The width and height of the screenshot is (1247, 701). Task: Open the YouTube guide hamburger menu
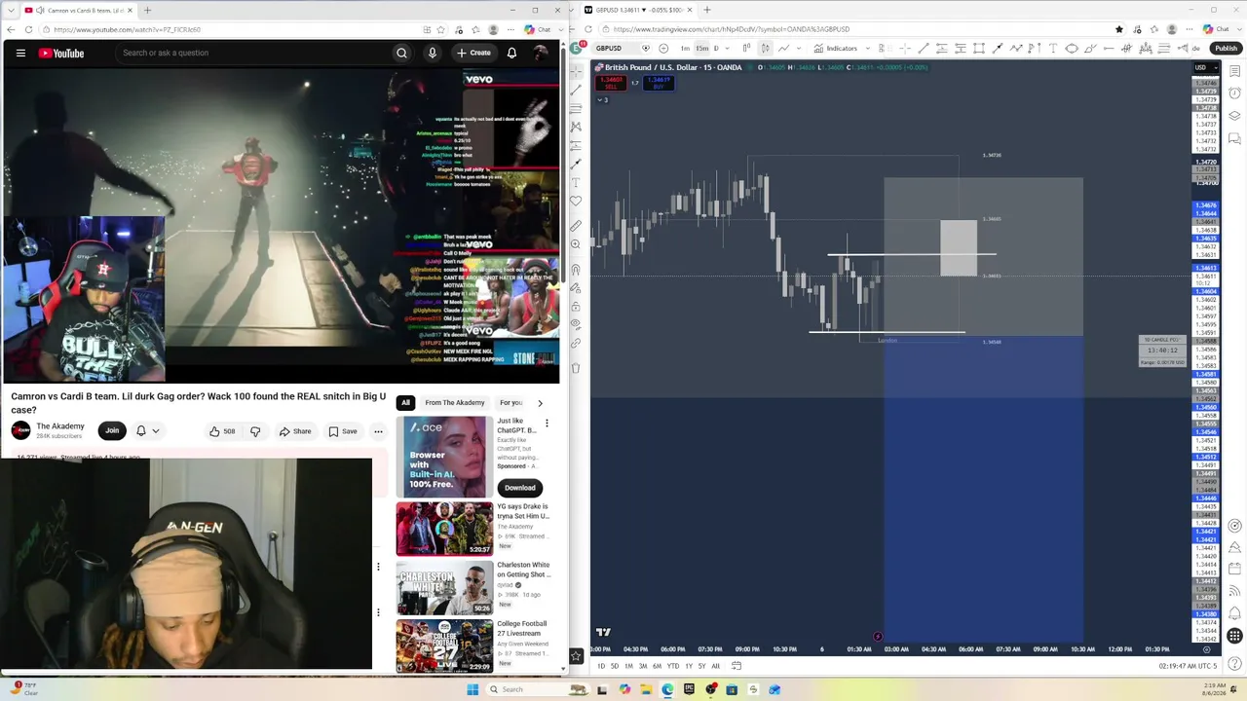[20, 53]
